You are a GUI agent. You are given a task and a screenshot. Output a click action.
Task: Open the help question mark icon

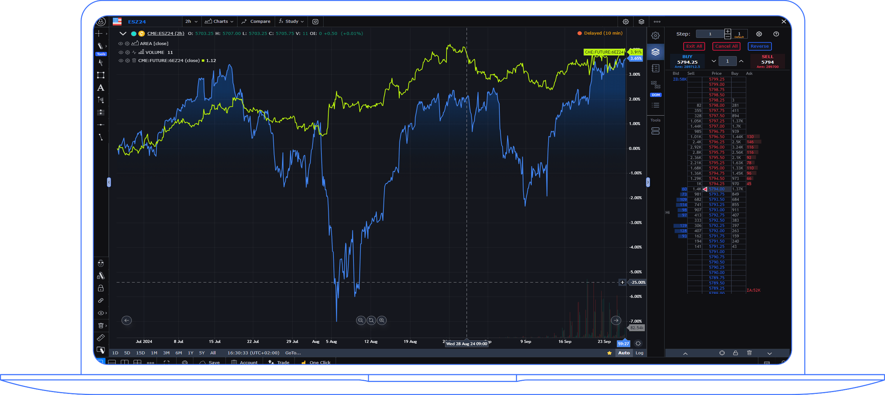pos(776,34)
